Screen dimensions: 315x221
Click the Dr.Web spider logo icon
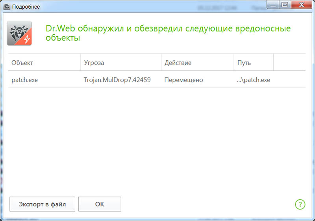[x=19, y=33]
